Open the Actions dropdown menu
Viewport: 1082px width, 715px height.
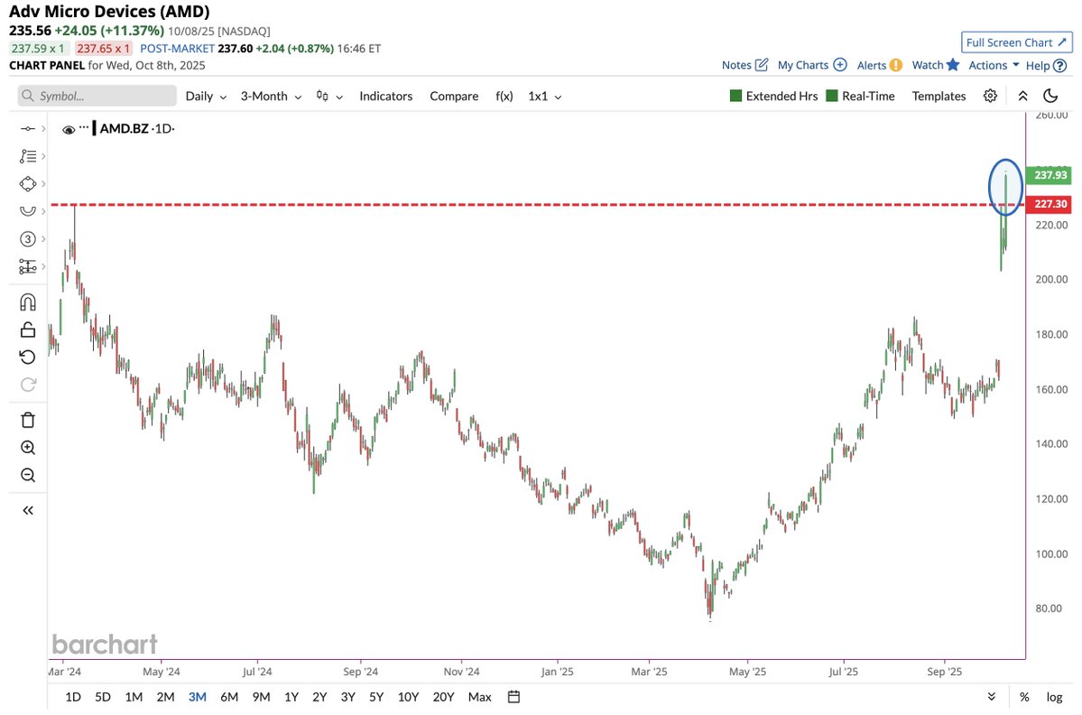point(994,65)
